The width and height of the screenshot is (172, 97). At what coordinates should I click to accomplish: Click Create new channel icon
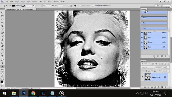click(162, 56)
